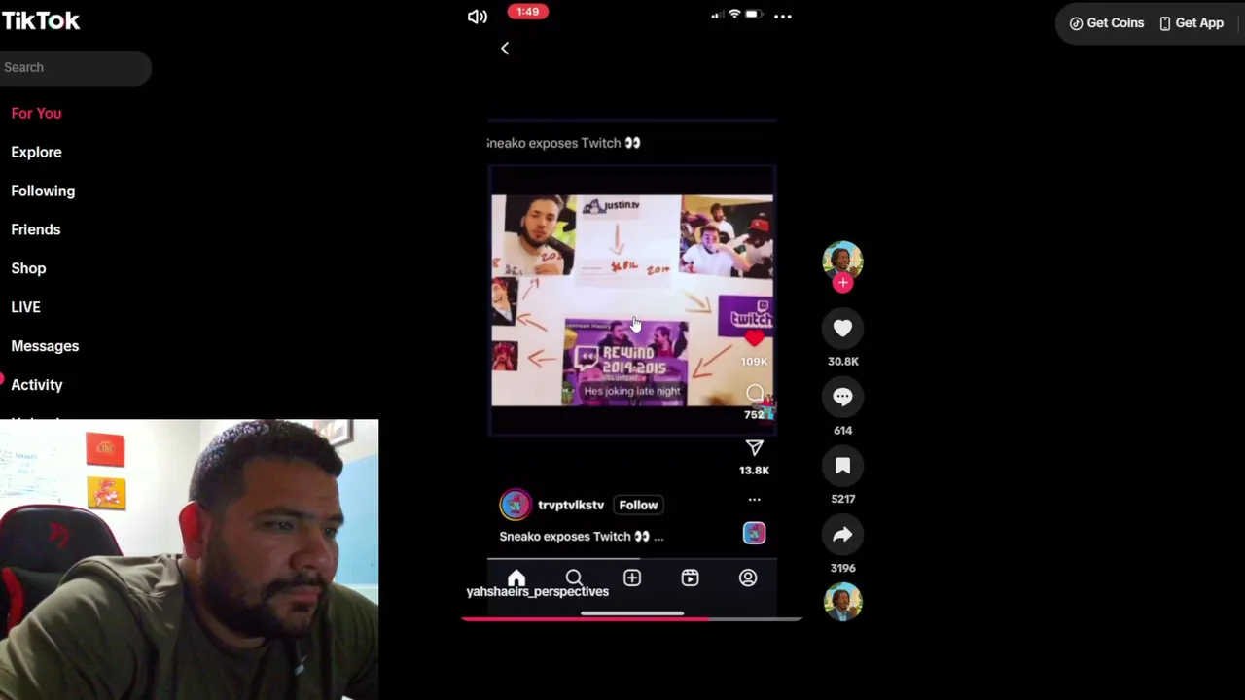
Task: Open the Friends page
Action: (x=35, y=229)
